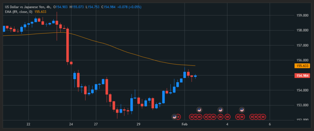This screenshot has width=314, height=131.
Task: Select the 4h timeframe label
Action: tap(48, 7)
